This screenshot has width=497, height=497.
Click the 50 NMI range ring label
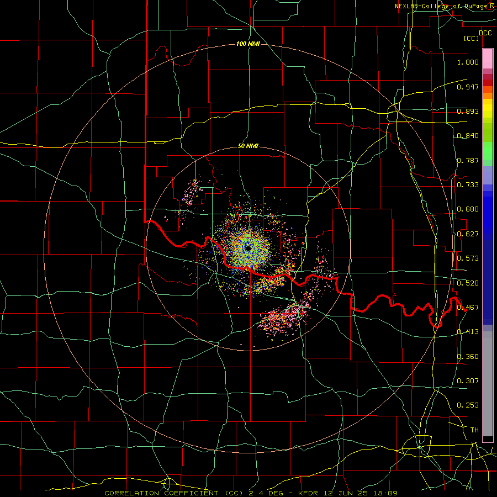coord(248,146)
